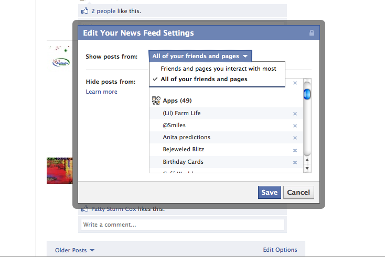Select 'Friends and pages you interact with most'
385x257 pixels.
click(217, 69)
